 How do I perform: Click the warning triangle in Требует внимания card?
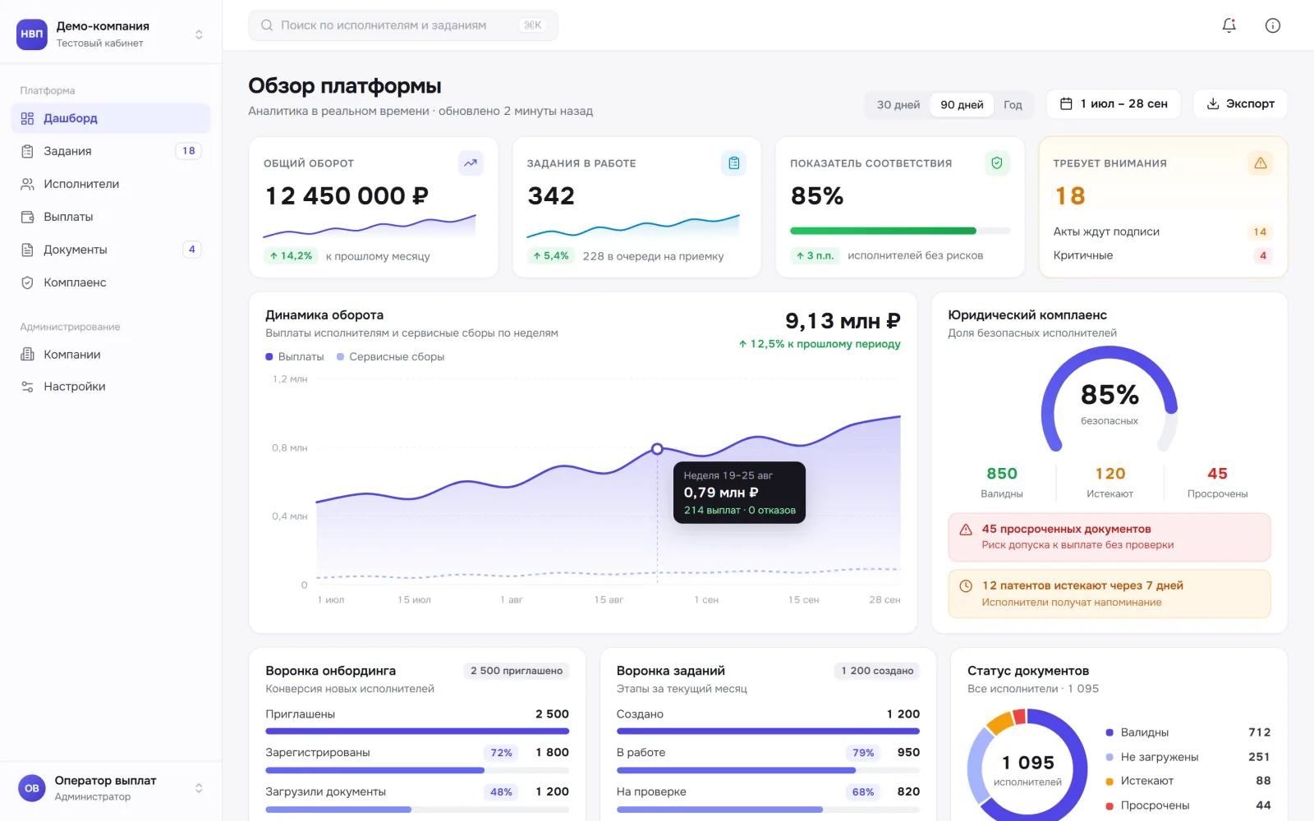1260,163
